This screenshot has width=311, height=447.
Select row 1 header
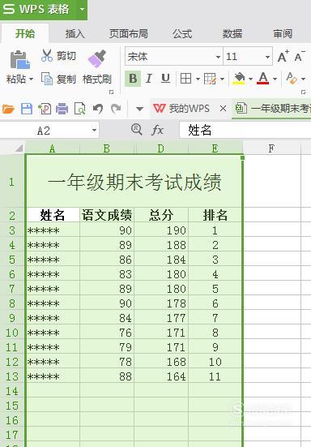[11, 182]
